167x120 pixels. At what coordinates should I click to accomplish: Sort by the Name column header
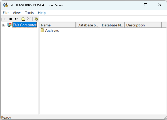(58, 25)
